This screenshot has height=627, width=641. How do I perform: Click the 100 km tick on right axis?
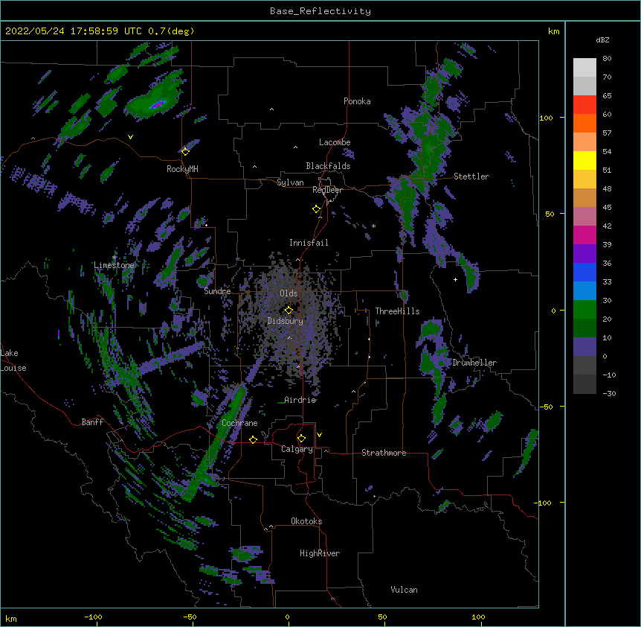(x=546, y=118)
